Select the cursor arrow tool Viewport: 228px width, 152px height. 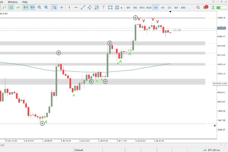click(x=55, y=7)
